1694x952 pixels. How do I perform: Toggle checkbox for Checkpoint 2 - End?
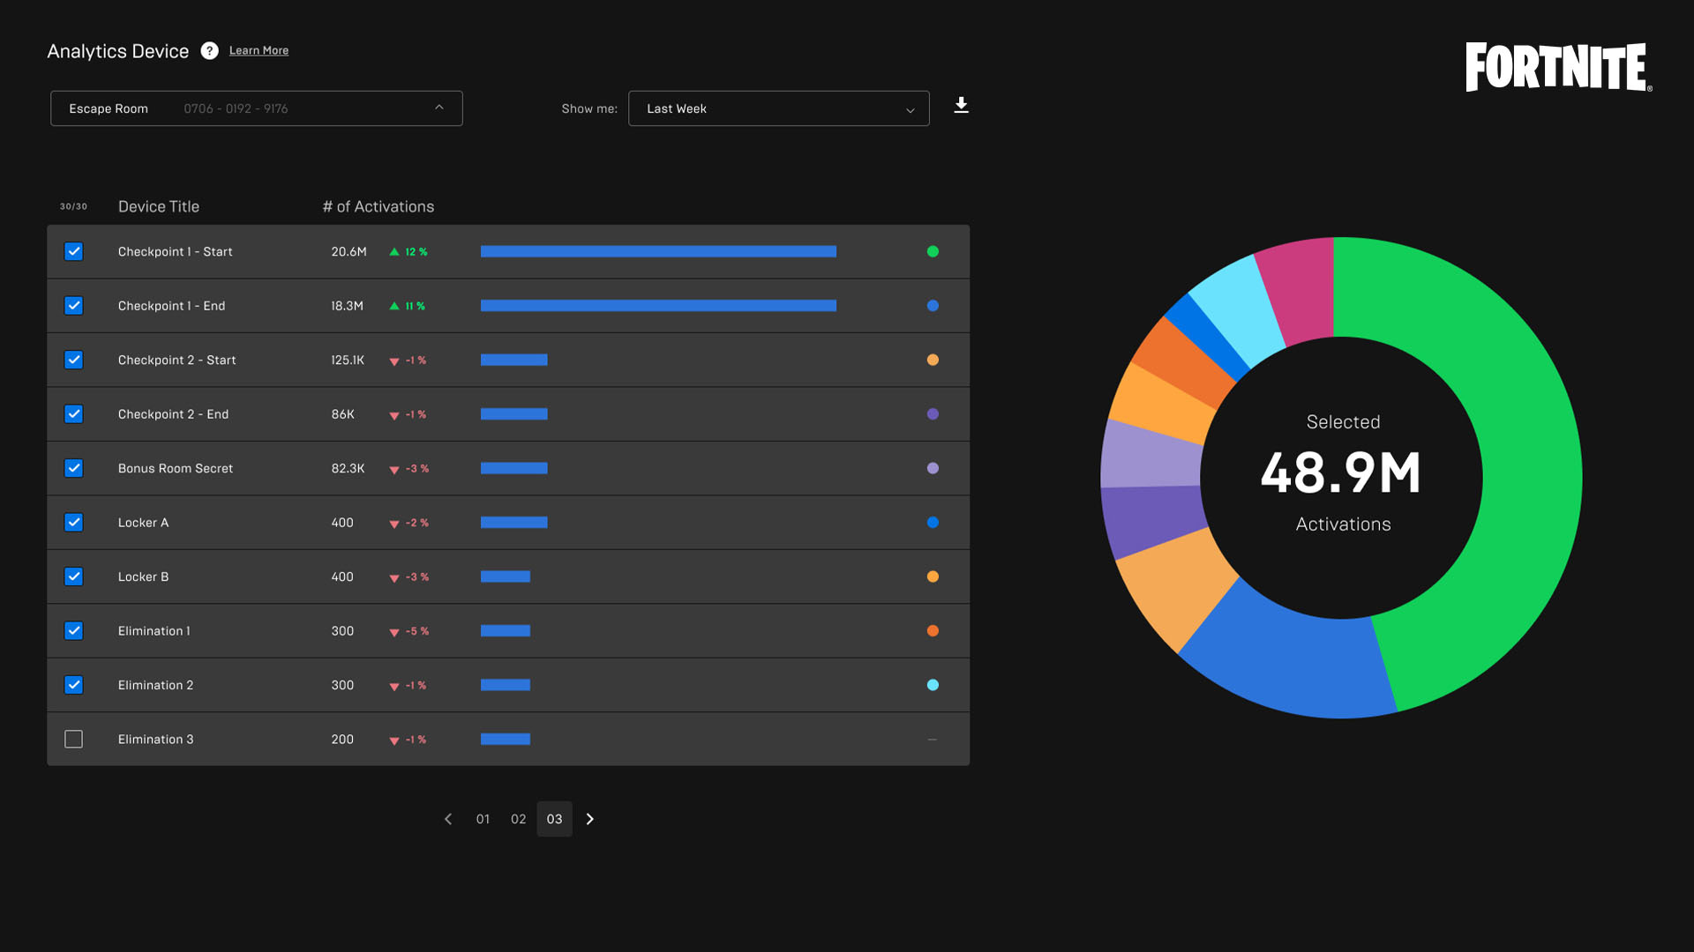73,413
